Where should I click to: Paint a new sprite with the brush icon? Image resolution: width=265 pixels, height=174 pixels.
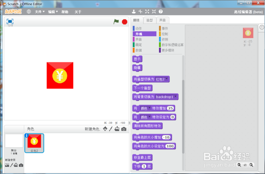tap(111, 129)
